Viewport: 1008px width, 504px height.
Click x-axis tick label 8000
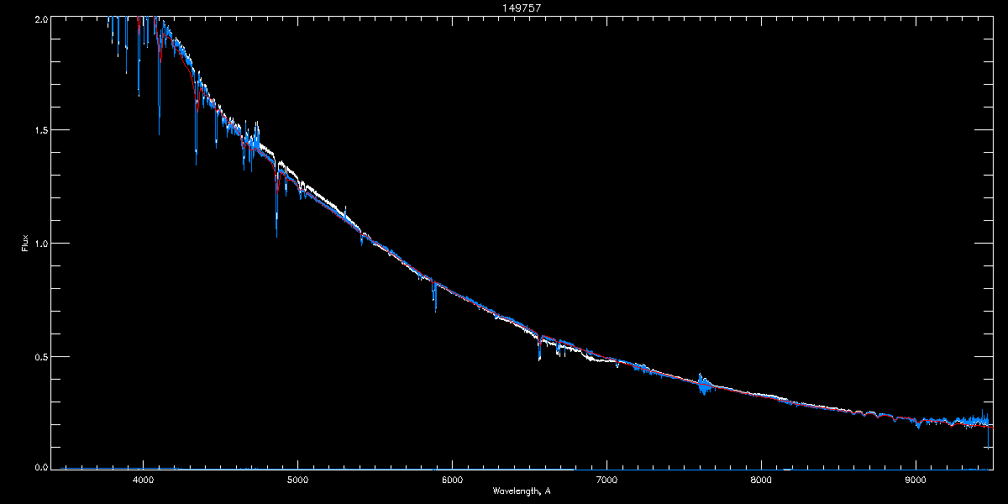(761, 480)
